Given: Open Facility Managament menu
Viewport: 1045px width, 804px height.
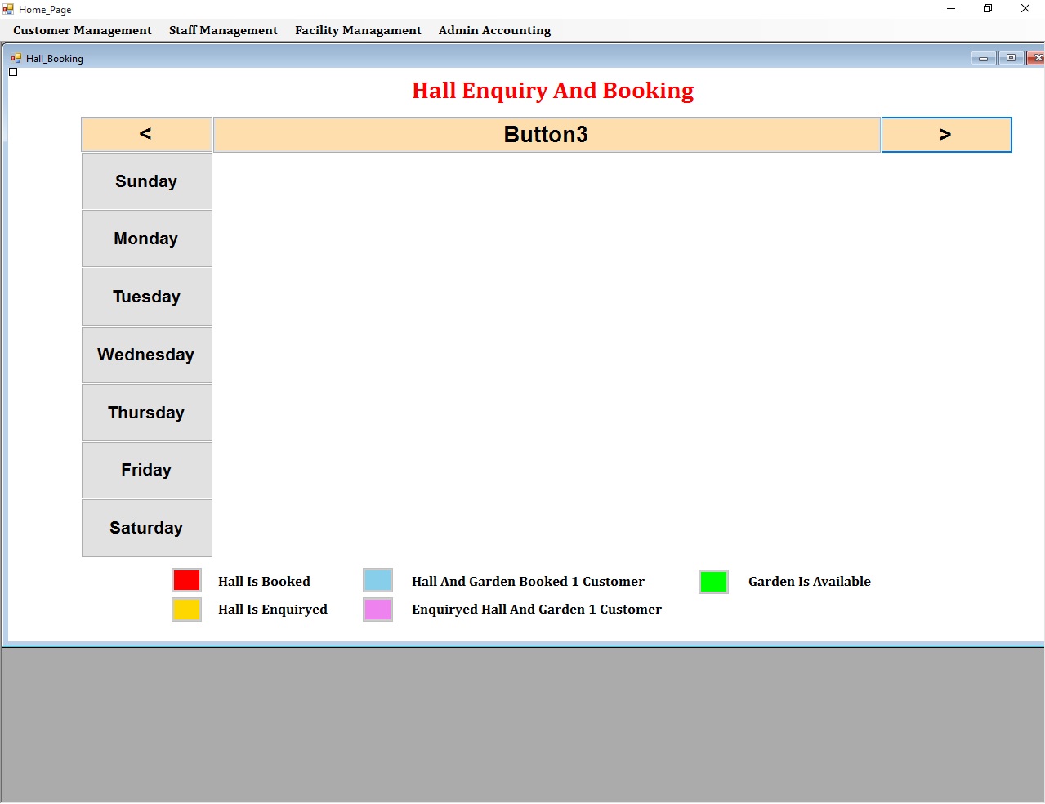Looking at the screenshot, I should (358, 30).
